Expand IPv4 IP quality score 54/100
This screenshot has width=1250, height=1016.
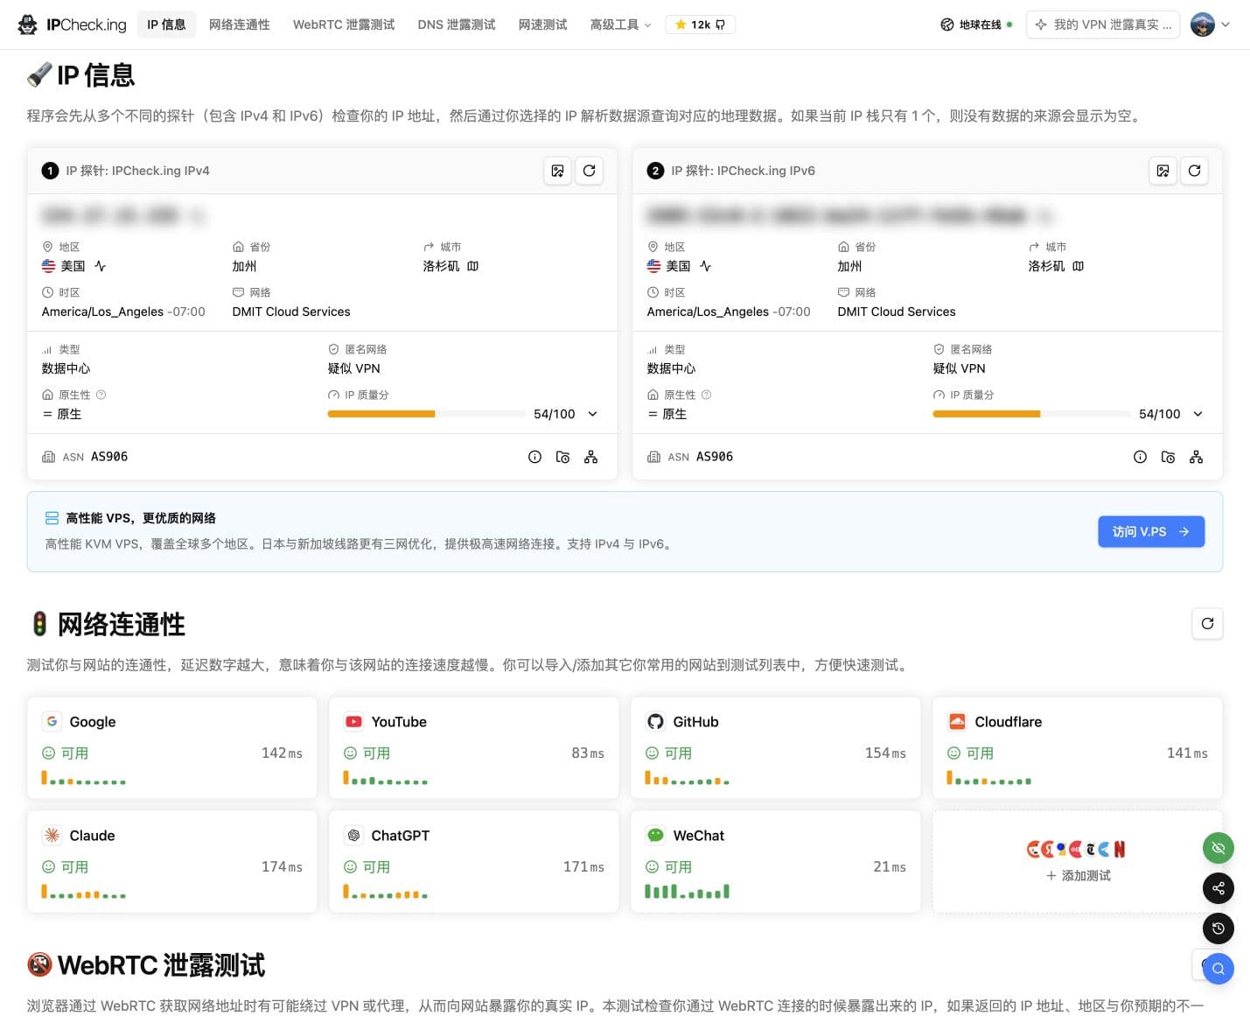coord(592,414)
